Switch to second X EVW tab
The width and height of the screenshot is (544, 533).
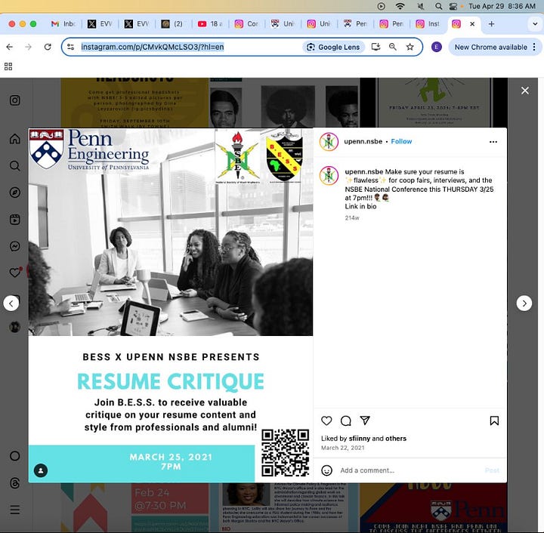(x=136, y=24)
